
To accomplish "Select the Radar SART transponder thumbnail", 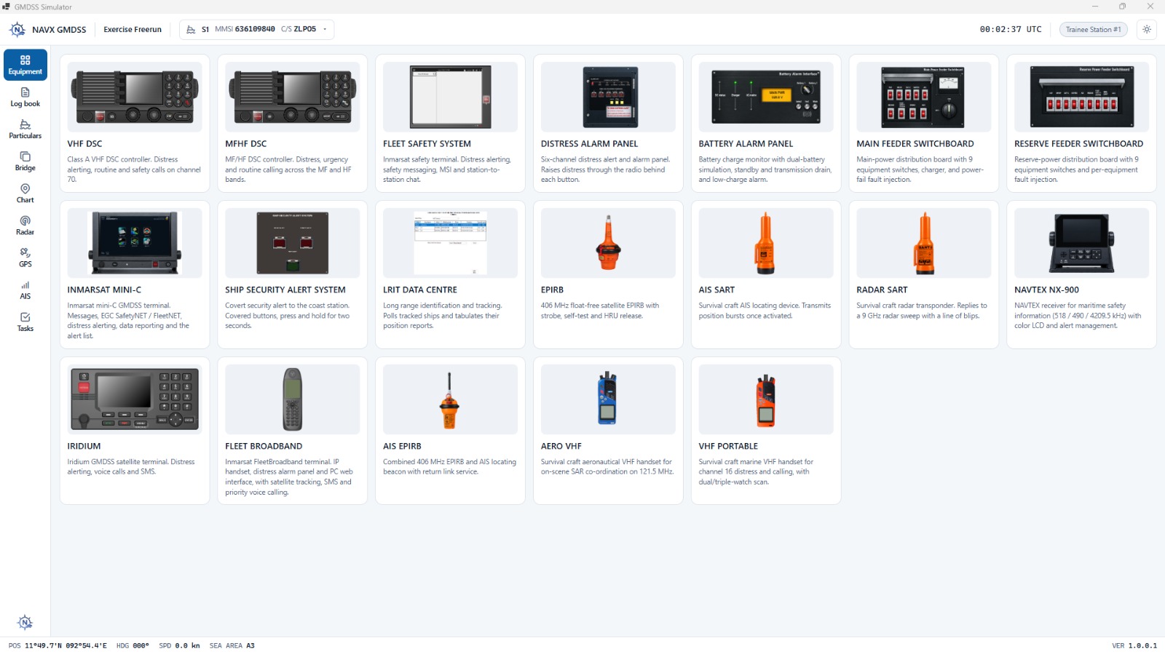I will 924,243.
